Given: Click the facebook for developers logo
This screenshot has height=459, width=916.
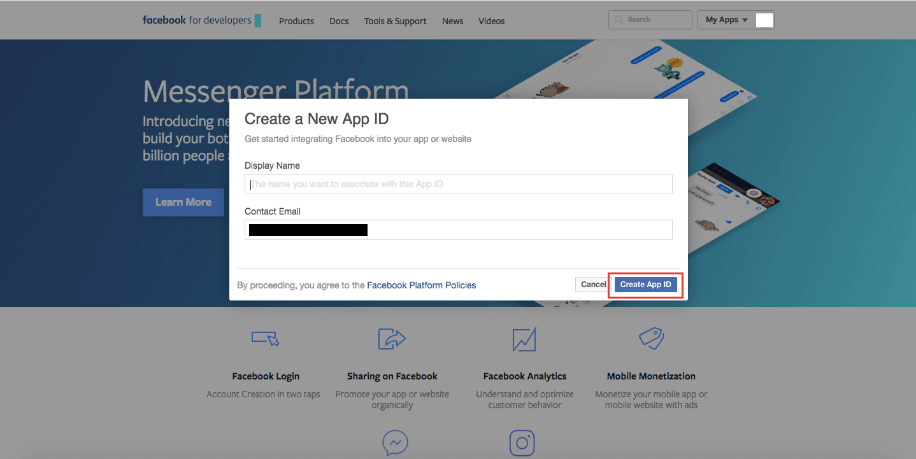Looking at the screenshot, I should point(202,20).
